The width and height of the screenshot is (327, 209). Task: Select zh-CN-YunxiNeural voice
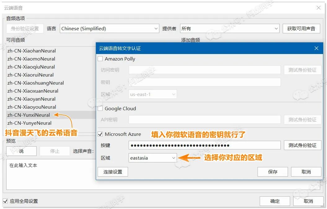pyautogui.click(x=29, y=115)
